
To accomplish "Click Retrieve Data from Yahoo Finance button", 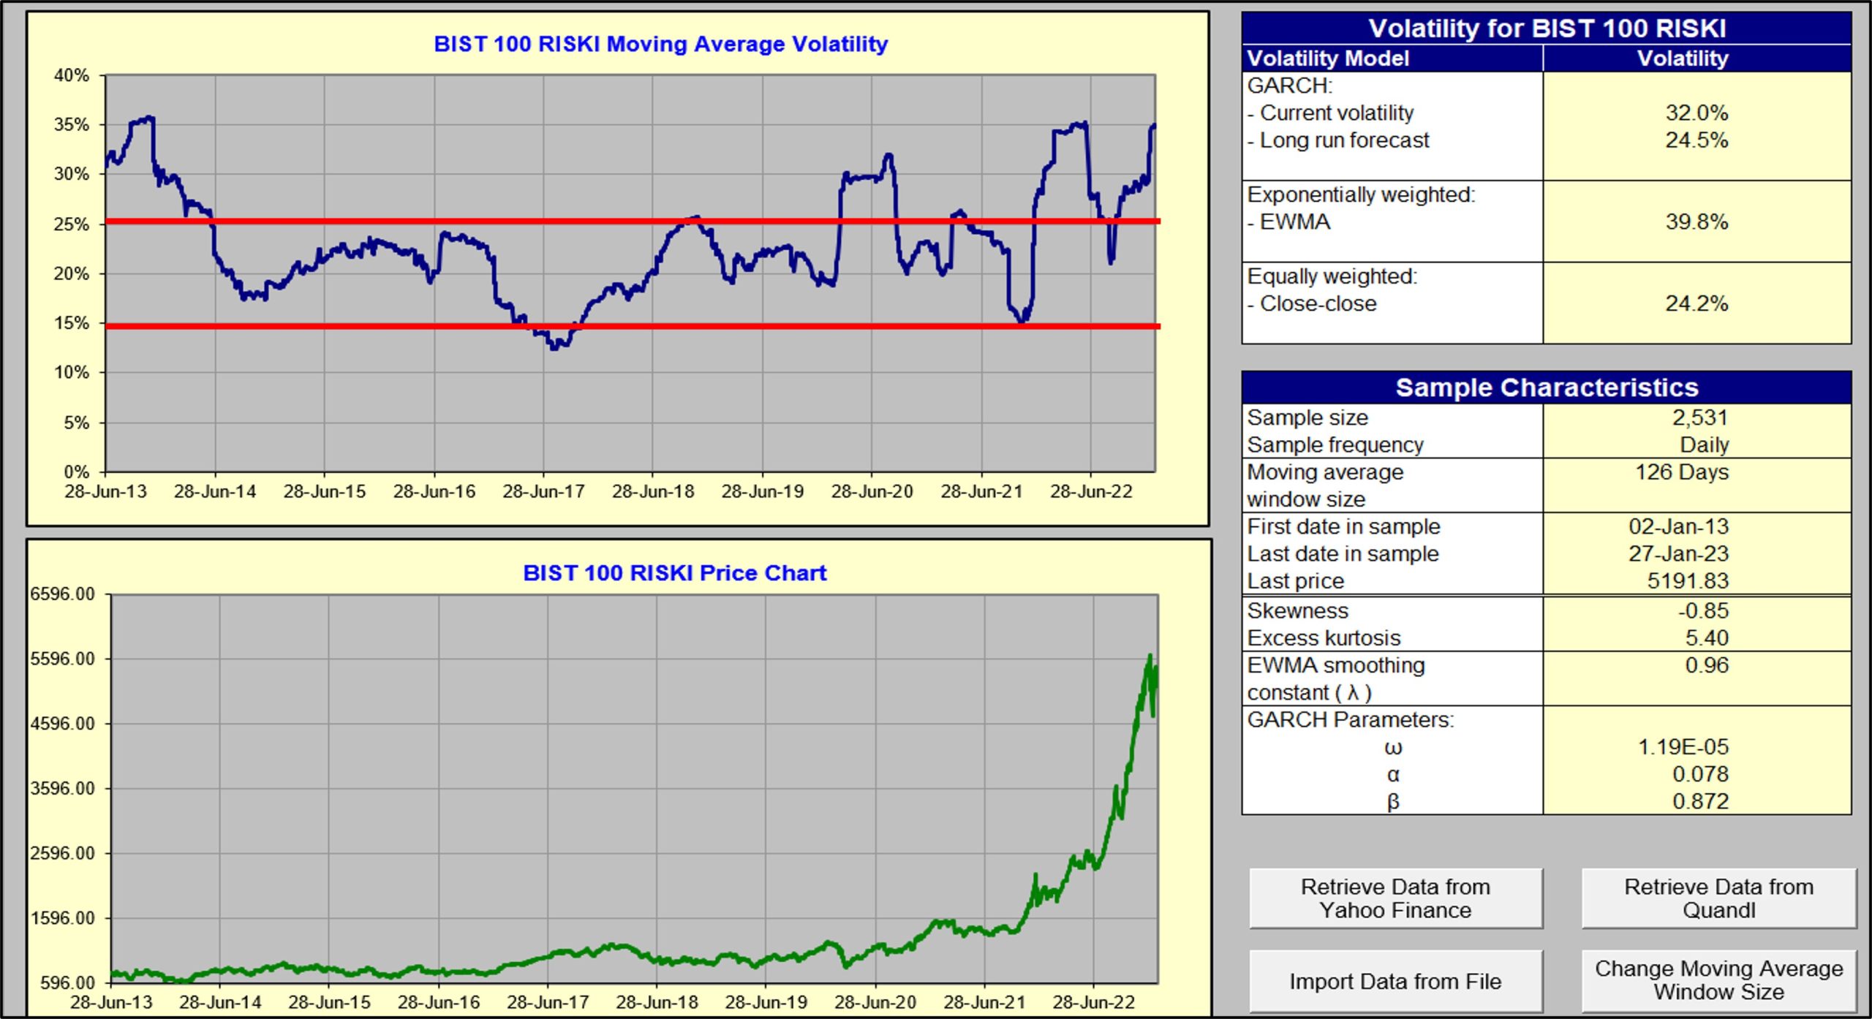I will [x=1395, y=898].
